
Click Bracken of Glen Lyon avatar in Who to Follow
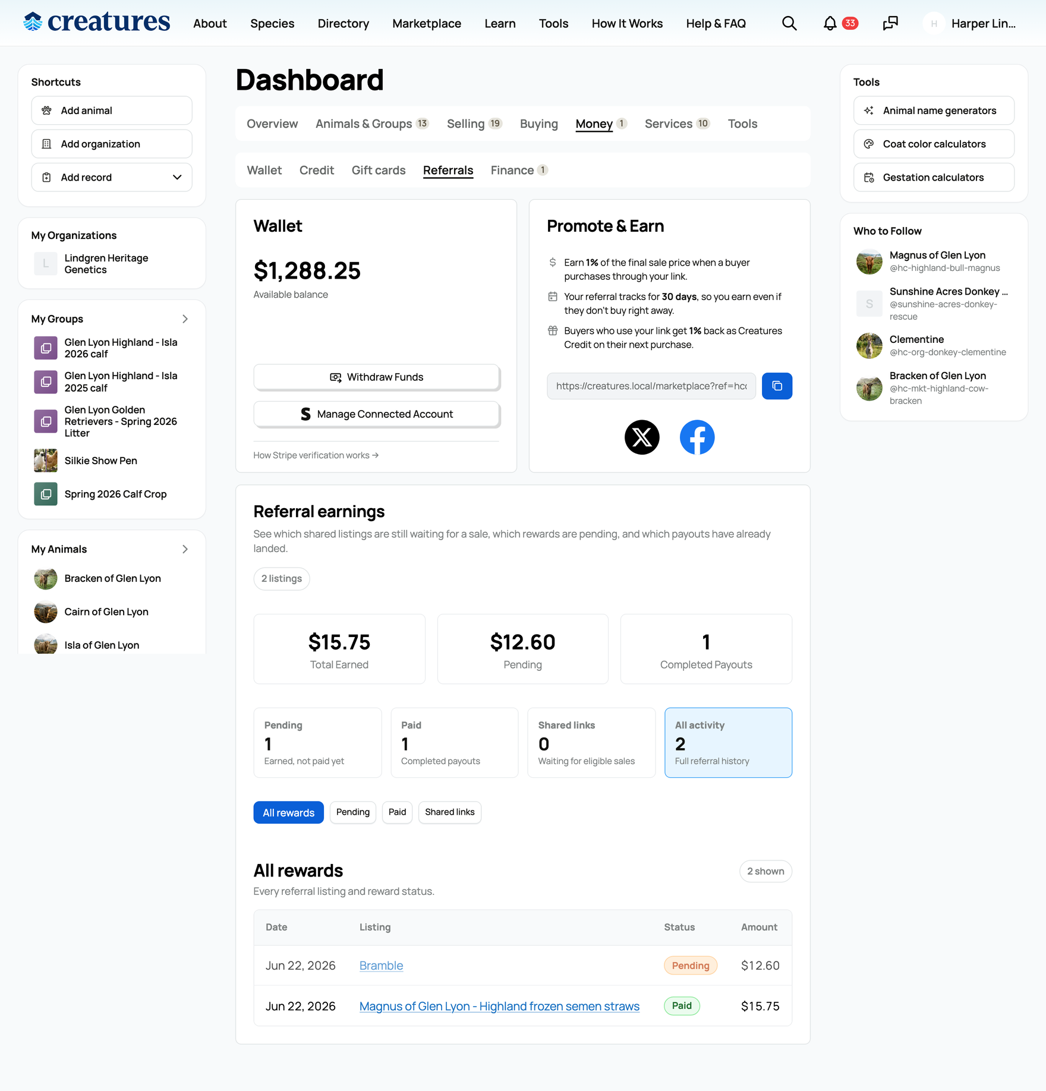pos(869,388)
